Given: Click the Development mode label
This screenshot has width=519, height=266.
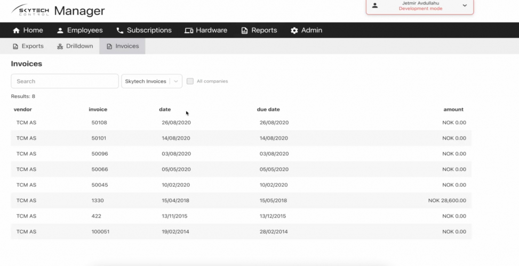Looking at the screenshot, I should coord(421,9).
